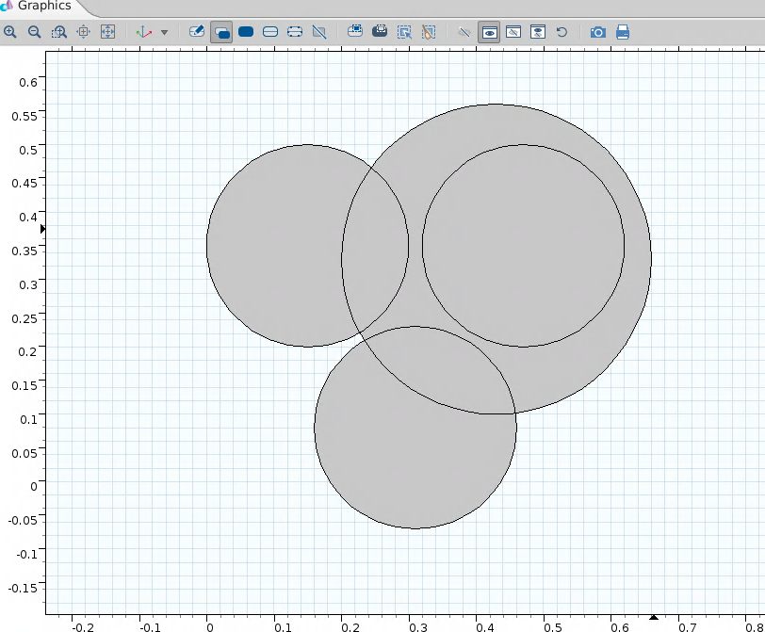The image size is (765, 632).
Task: Click the broom Deselect Box icon
Action: [429, 32]
